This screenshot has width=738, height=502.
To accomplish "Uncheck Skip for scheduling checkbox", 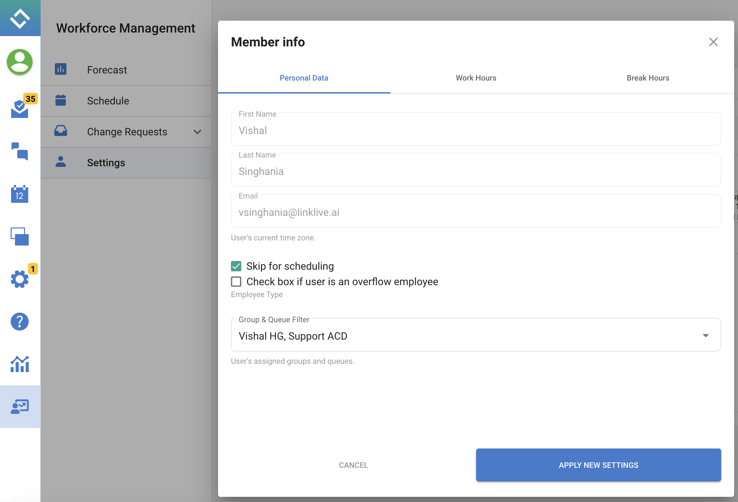I will tap(236, 266).
